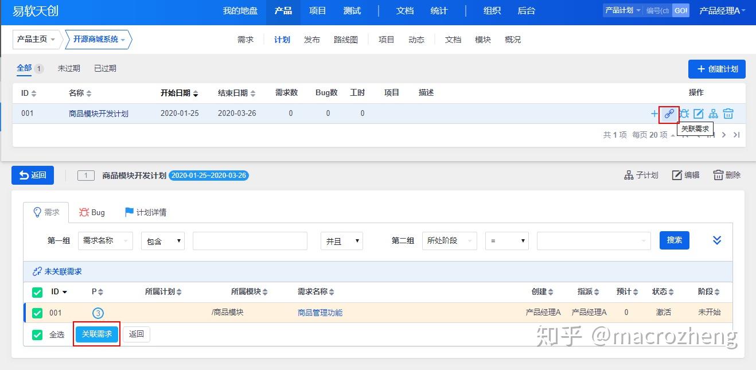756x370 pixels.
Task: Sort requirements by P priority column
Action: click(x=98, y=292)
